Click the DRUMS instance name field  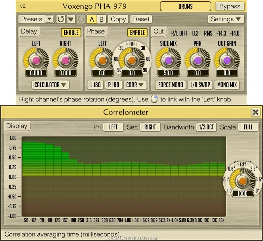(x=186, y=6)
